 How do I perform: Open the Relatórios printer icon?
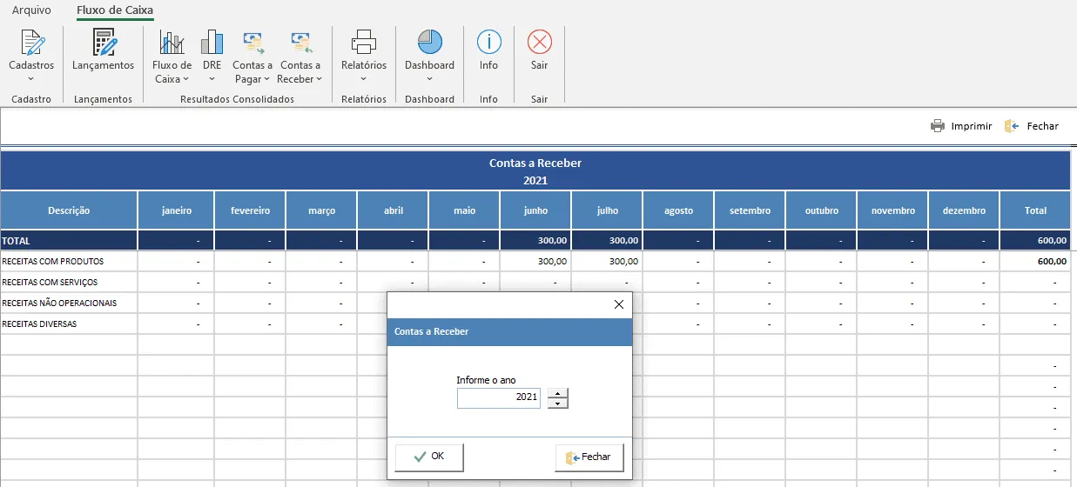[363, 42]
